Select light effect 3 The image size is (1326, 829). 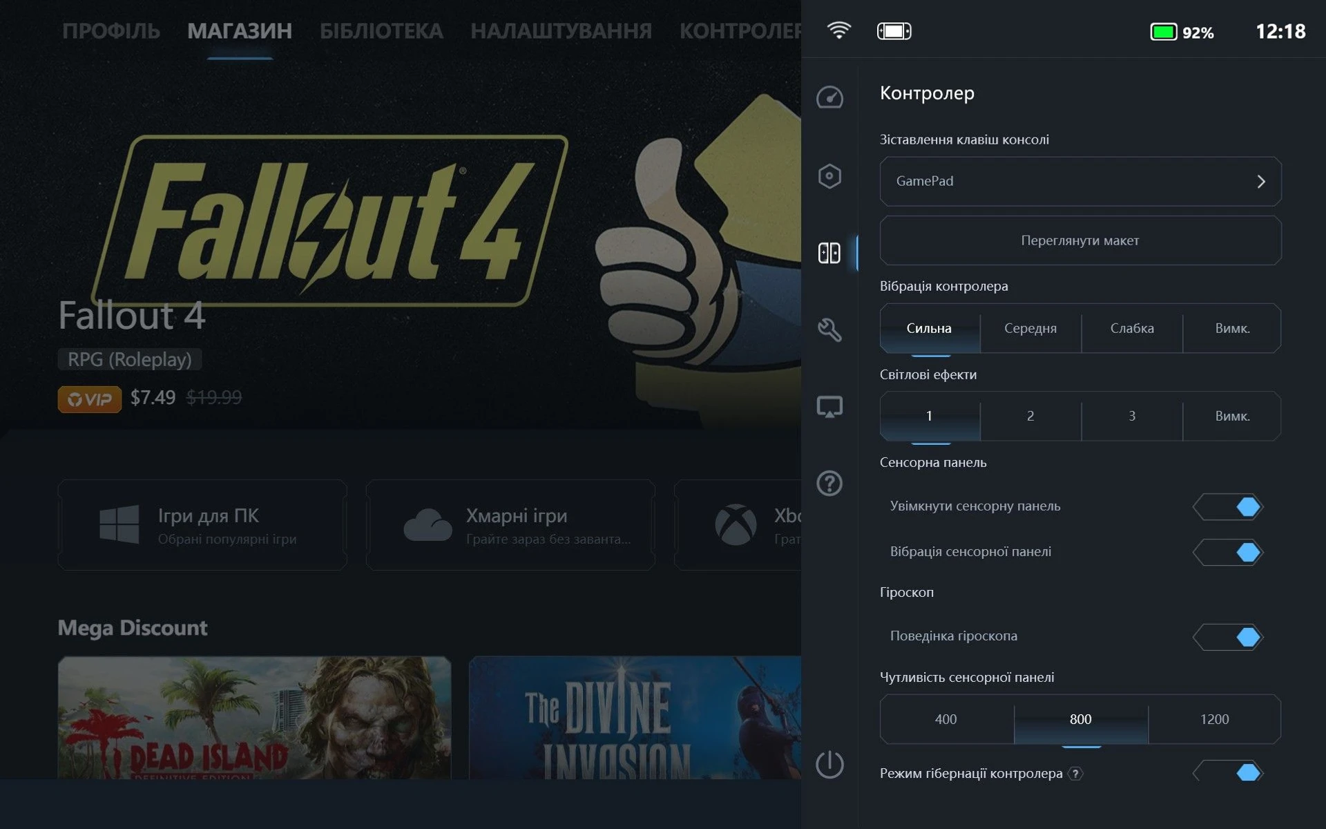tap(1132, 416)
